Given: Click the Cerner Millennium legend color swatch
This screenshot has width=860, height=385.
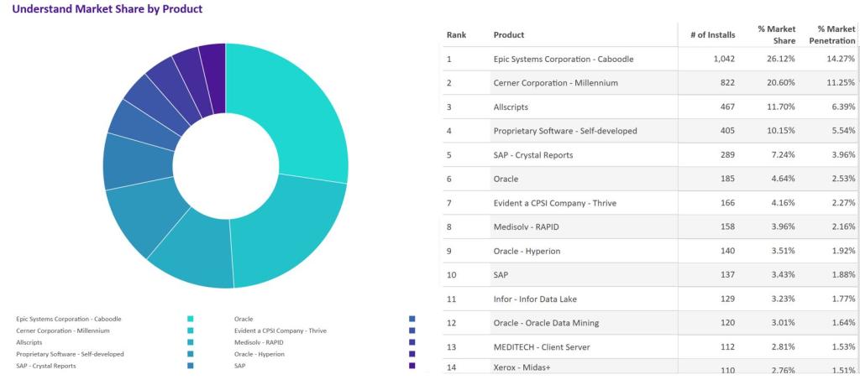Looking at the screenshot, I should coord(191,330).
